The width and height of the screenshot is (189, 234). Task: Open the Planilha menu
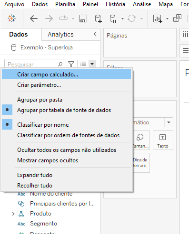point(65,4)
